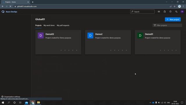Open the Chrome profile avatar icon

(x=179, y=6)
